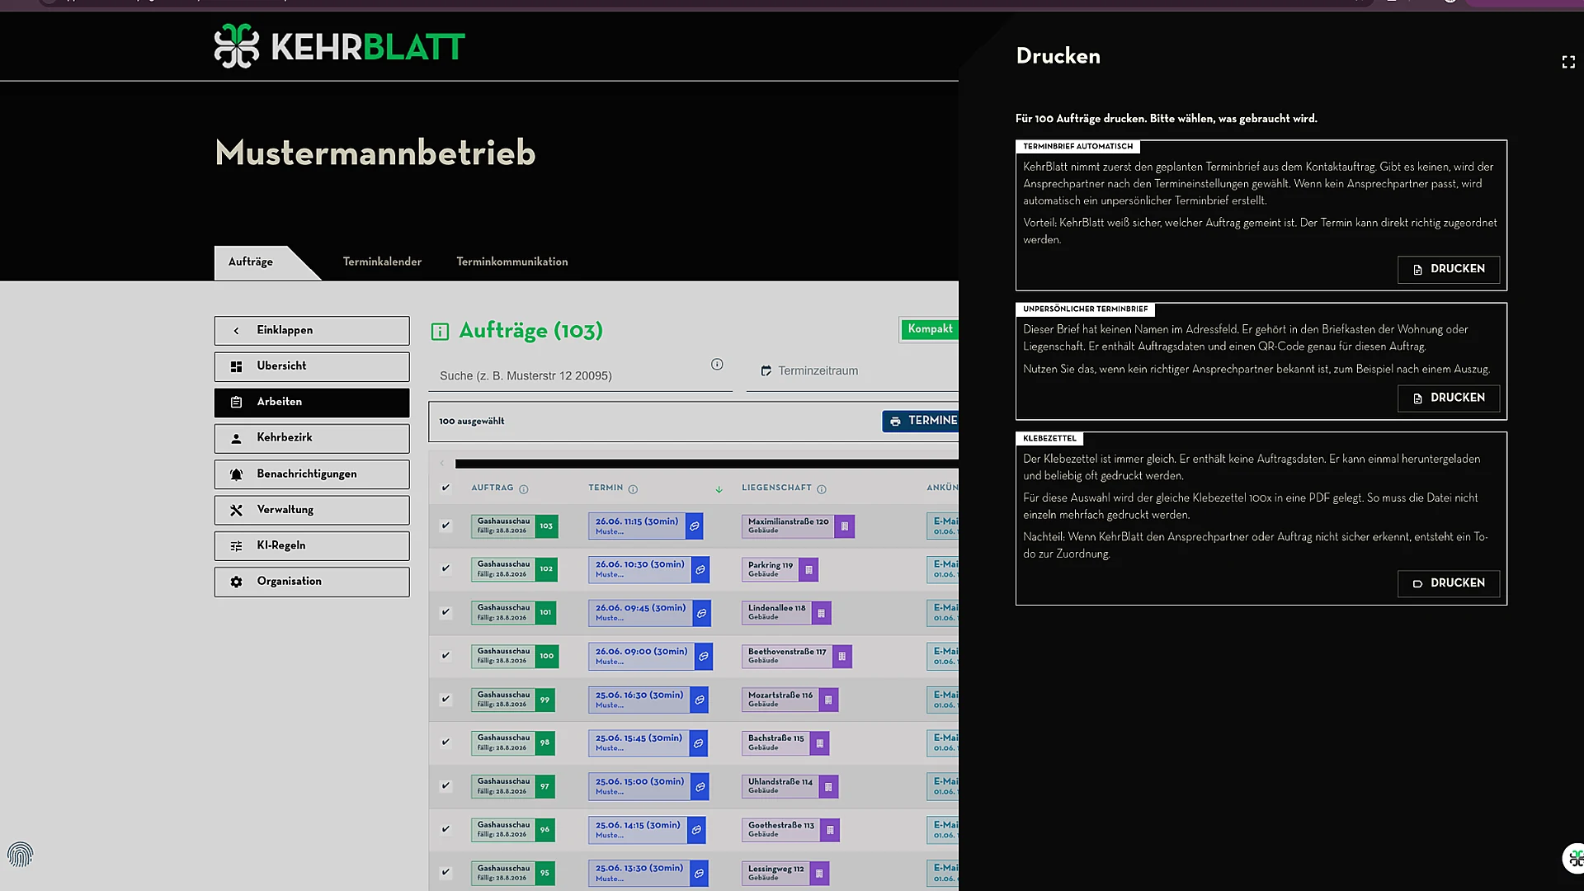Viewport: 1584px width, 891px height.
Task: Print Terminbrief automatisch with DRUCKEN
Action: coord(1449,270)
